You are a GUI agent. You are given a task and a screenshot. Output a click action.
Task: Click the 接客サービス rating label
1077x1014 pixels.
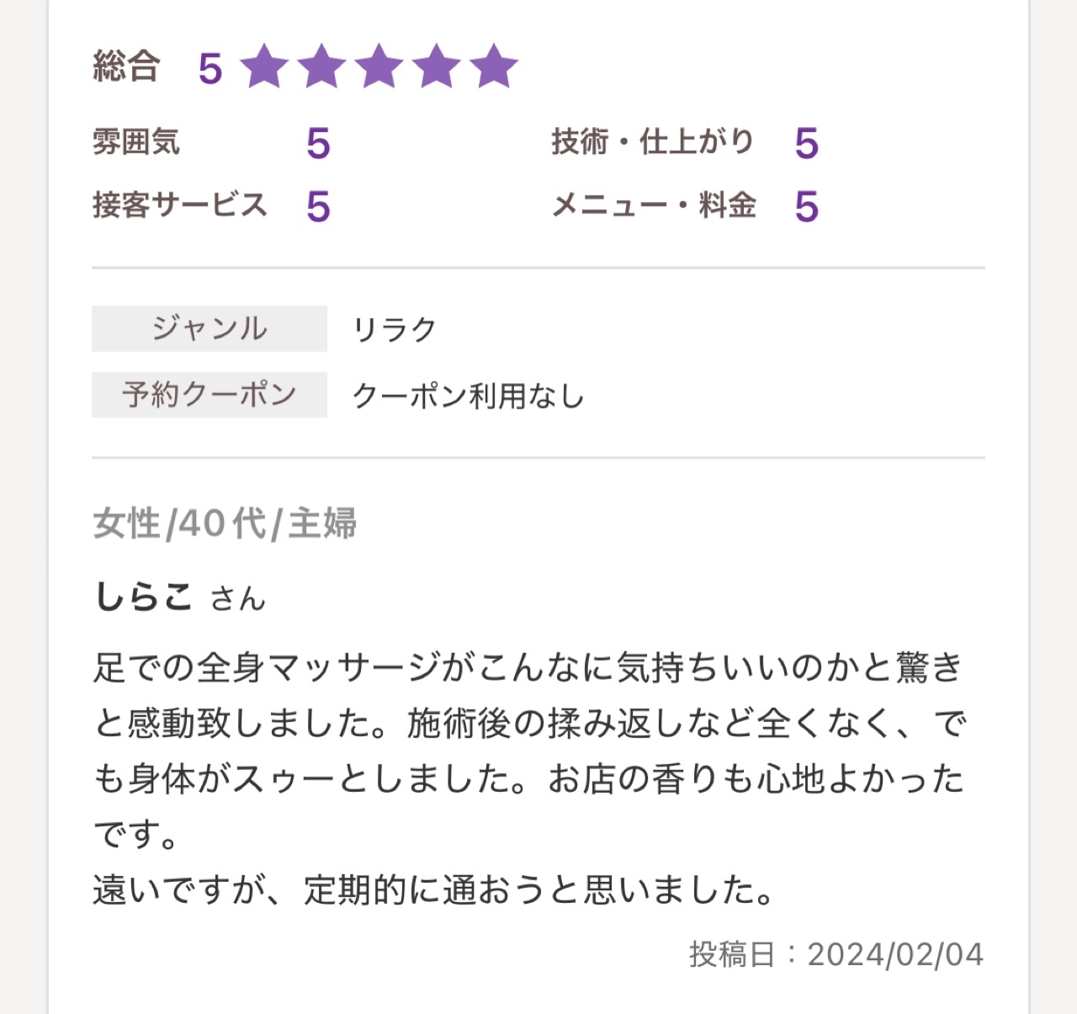coord(180,205)
